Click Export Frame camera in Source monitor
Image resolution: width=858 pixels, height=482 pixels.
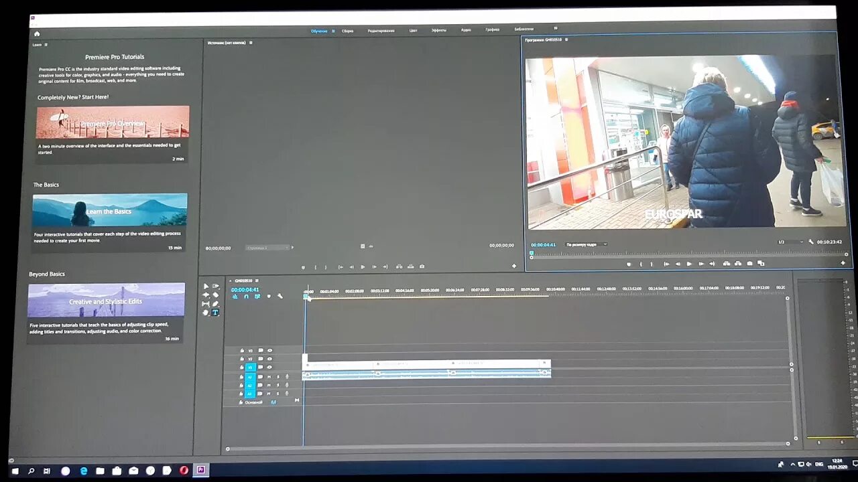422,266
